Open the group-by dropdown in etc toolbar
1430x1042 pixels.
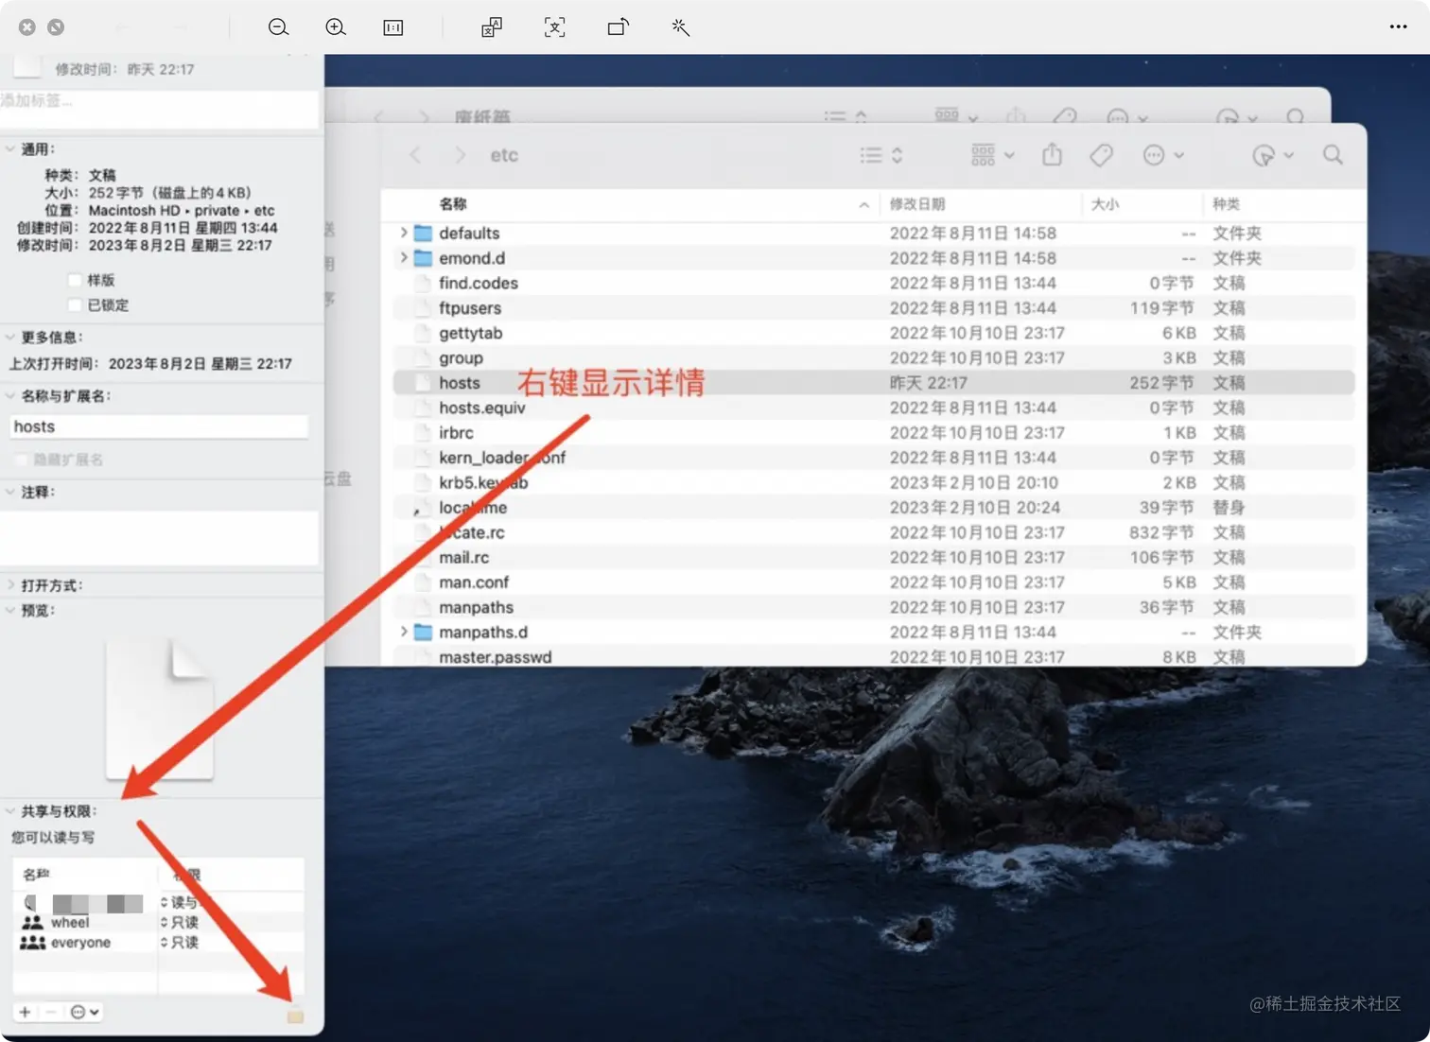coord(992,155)
